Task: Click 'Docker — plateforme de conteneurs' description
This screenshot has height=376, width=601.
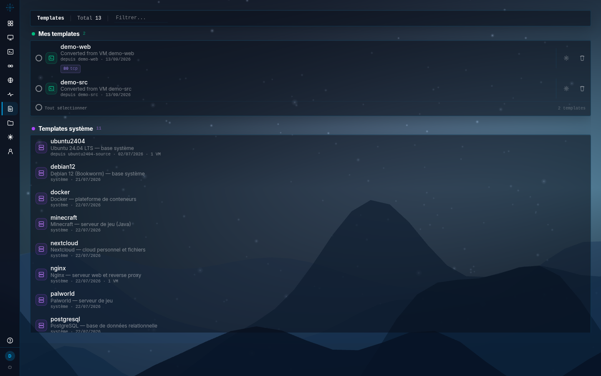Action: [93, 199]
